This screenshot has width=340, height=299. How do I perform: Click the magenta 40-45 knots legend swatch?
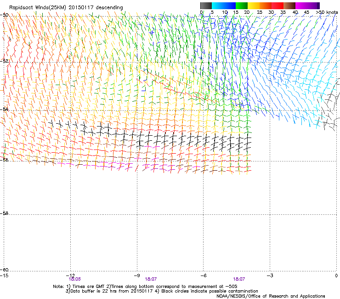coord(301,6)
